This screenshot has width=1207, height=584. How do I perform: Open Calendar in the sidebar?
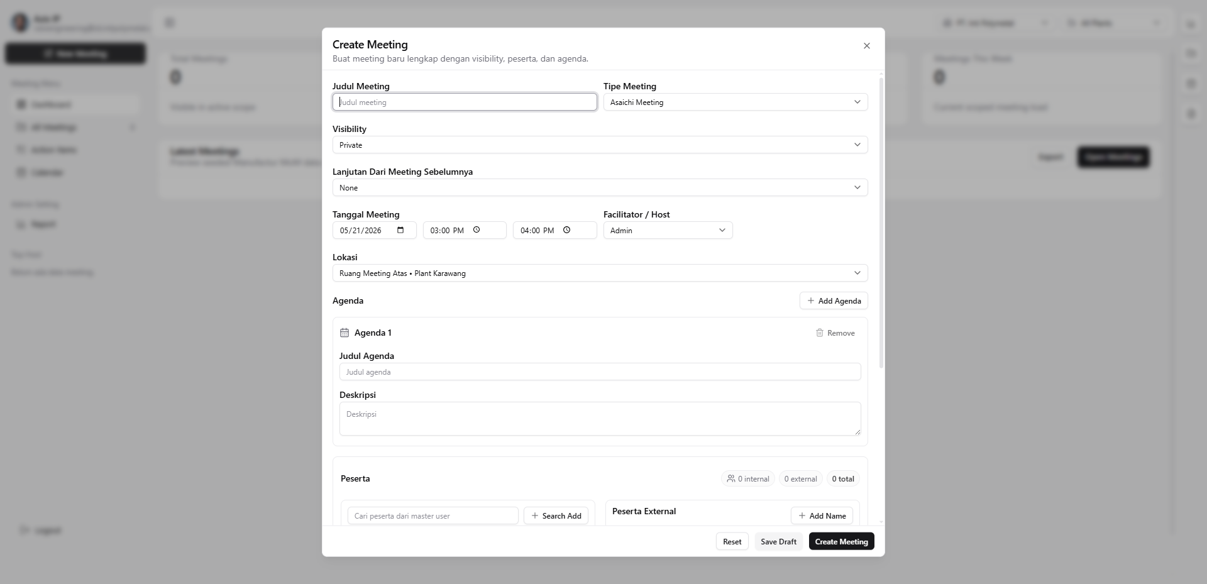pos(75,172)
